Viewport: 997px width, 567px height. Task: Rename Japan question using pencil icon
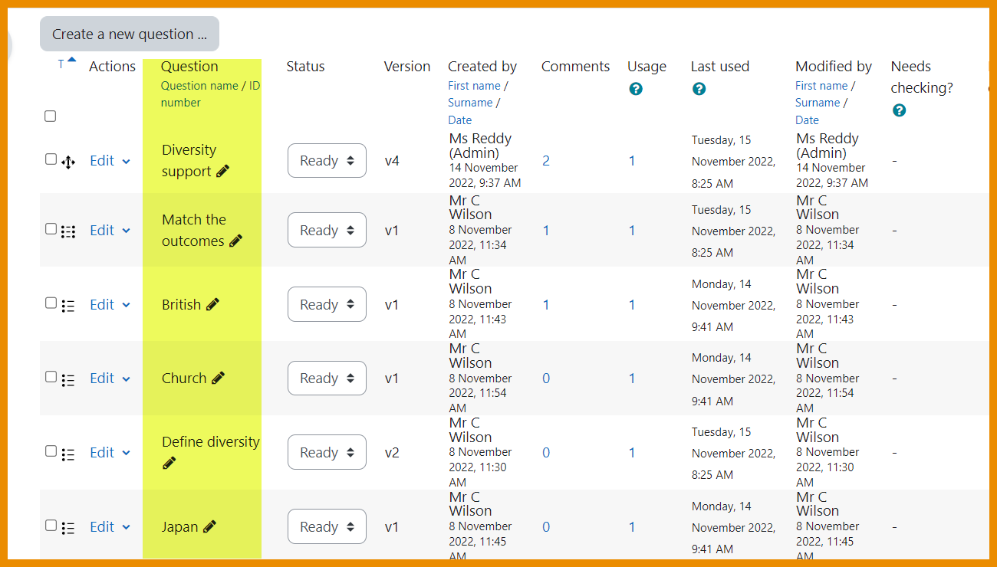[209, 526]
